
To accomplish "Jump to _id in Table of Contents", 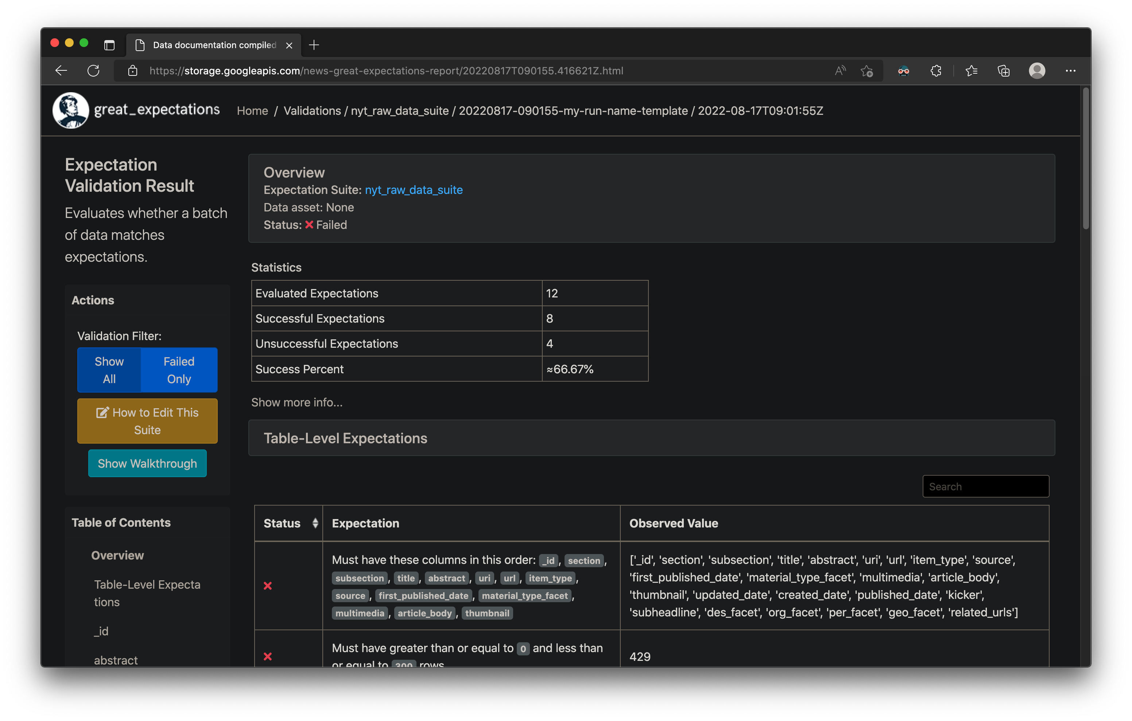I will coord(101,631).
